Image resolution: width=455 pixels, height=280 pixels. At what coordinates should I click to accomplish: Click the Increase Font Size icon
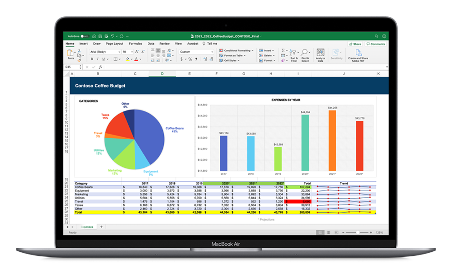[136, 52]
